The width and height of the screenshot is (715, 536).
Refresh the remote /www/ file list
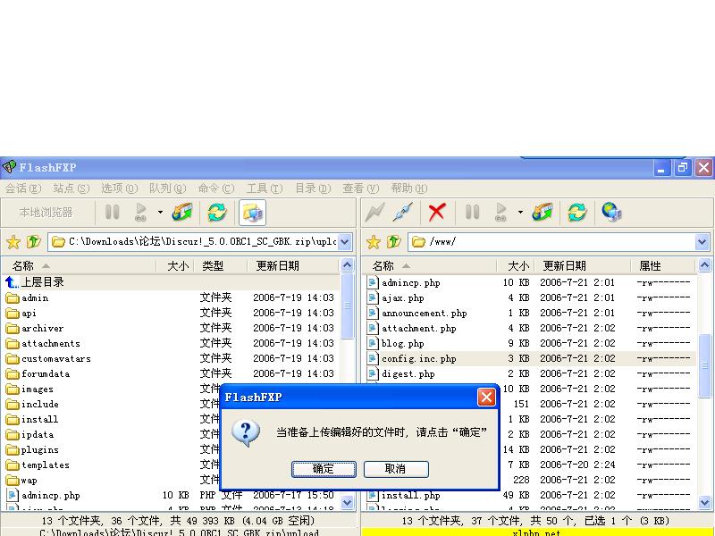click(577, 213)
